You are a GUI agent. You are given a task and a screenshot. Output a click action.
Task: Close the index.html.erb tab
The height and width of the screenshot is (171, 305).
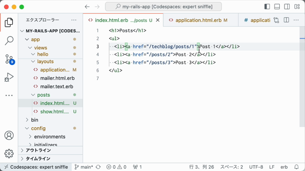coord(158,20)
